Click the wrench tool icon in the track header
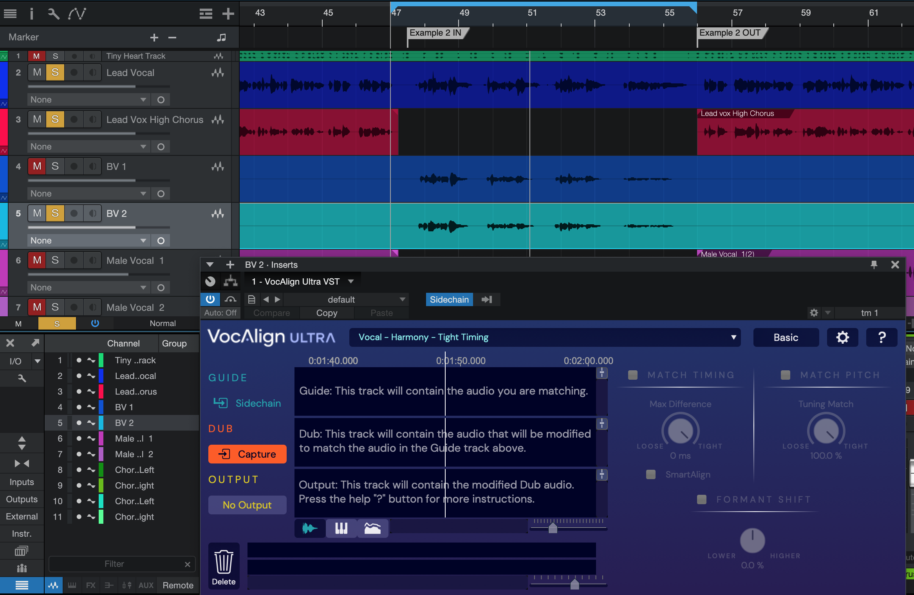 pyautogui.click(x=53, y=14)
